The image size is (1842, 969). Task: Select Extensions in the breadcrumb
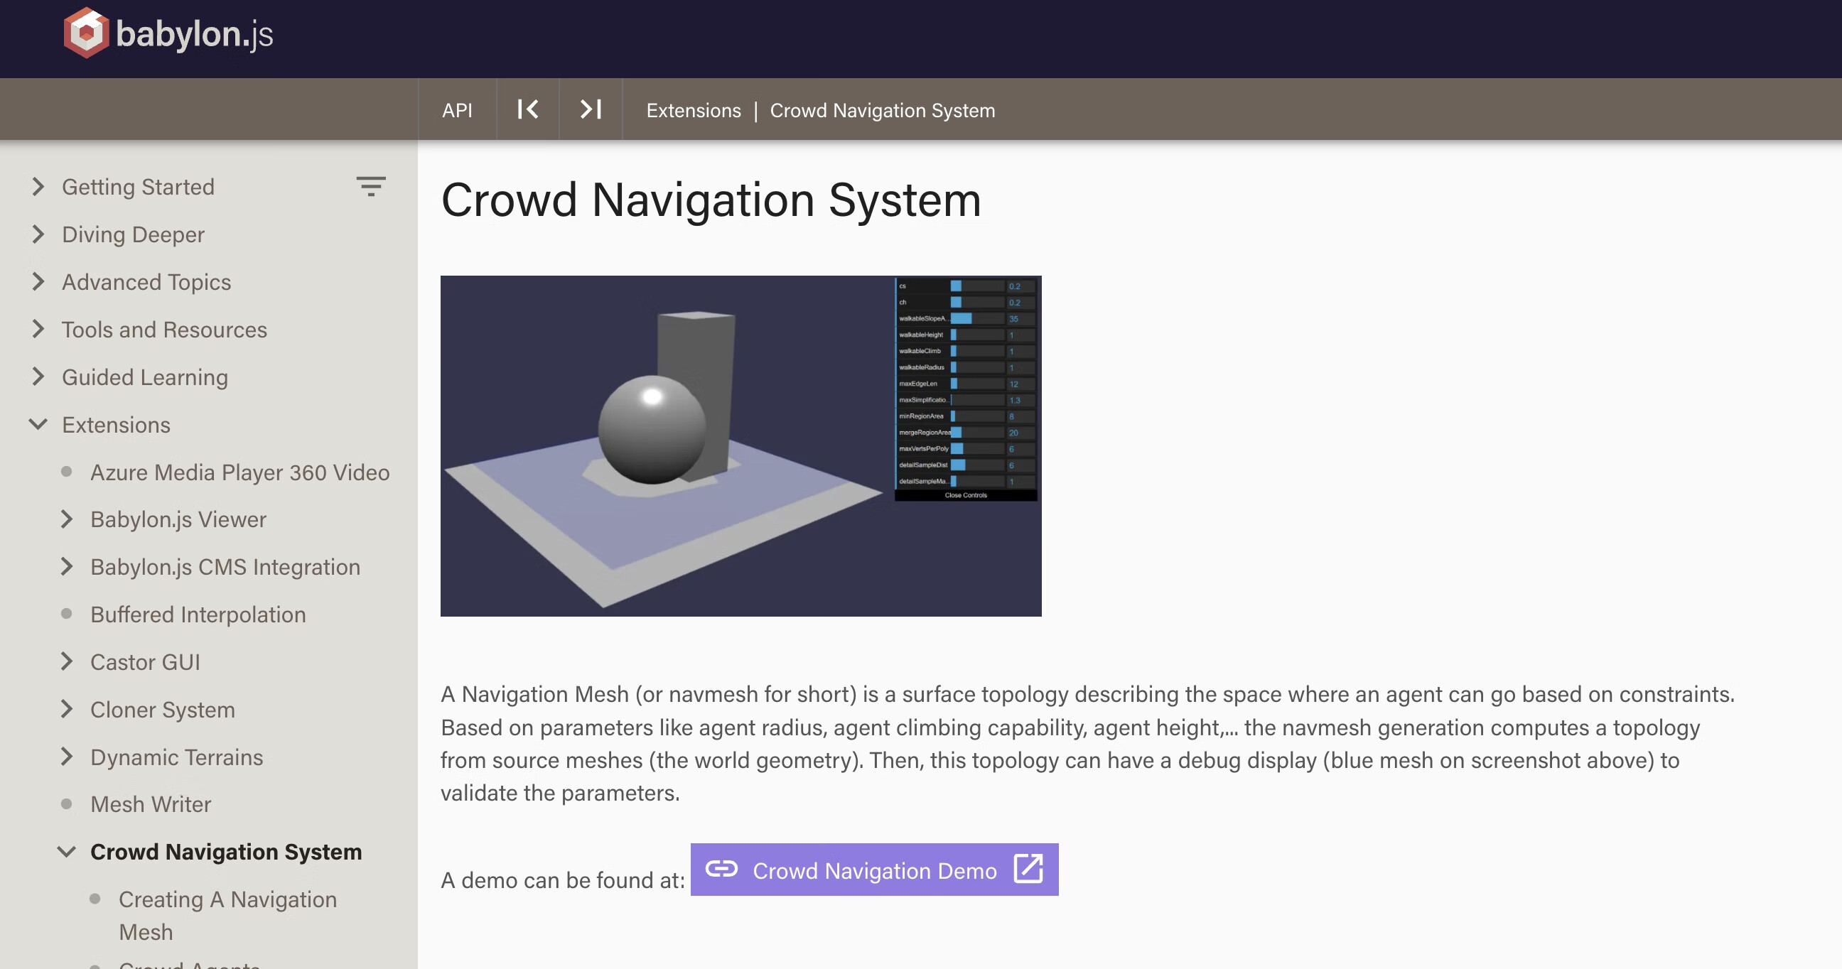(x=693, y=109)
